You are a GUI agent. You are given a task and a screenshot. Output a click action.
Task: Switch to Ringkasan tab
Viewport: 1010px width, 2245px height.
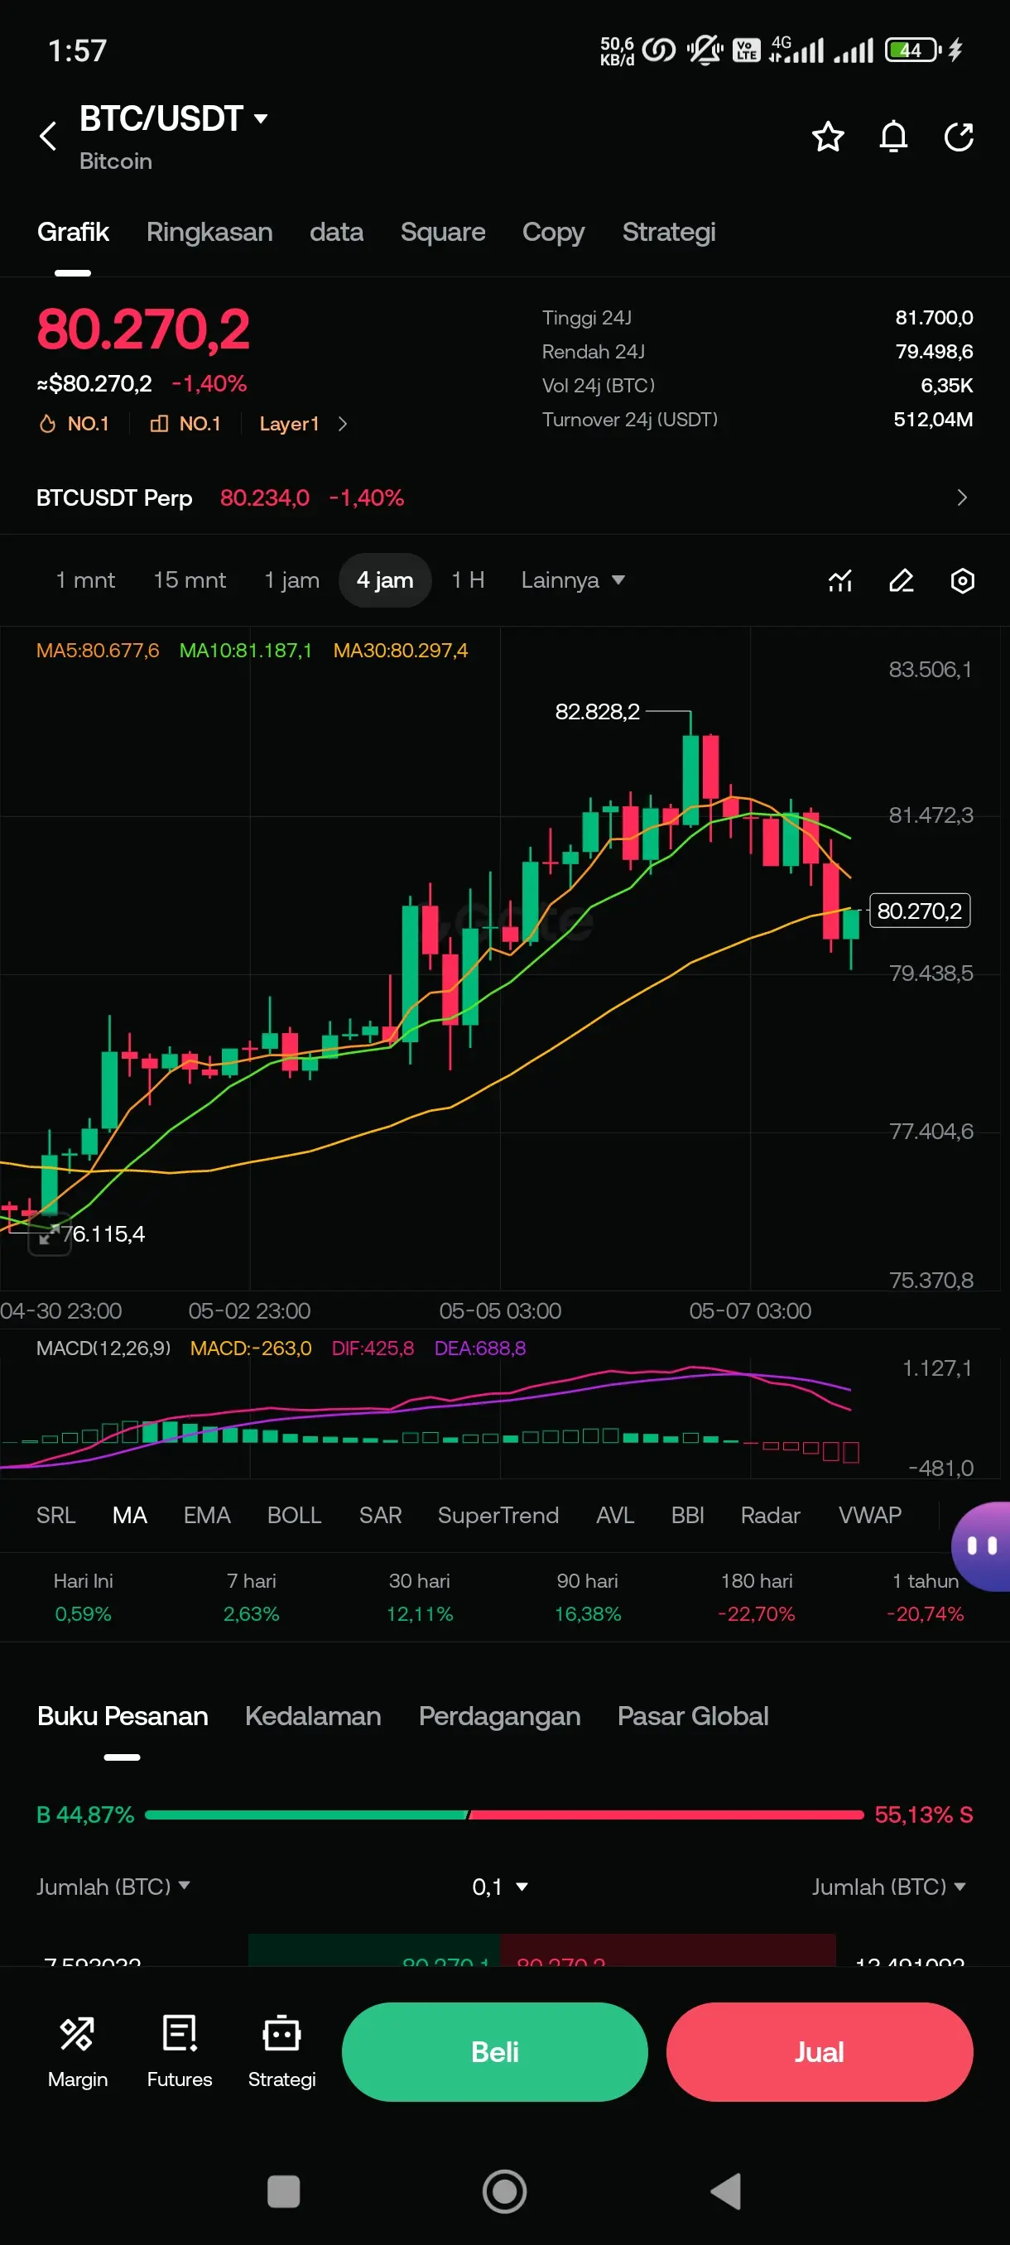[209, 232]
